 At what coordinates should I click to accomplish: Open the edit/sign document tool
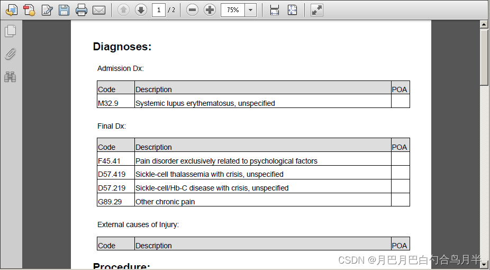click(47, 10)
